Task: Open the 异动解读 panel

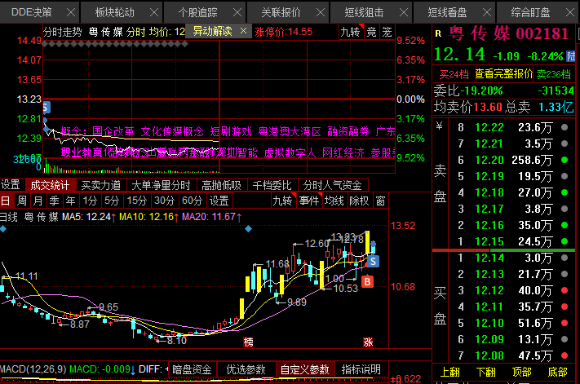Action: (x=212, y=32)
